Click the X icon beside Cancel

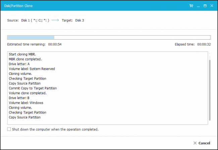(195, 143)
